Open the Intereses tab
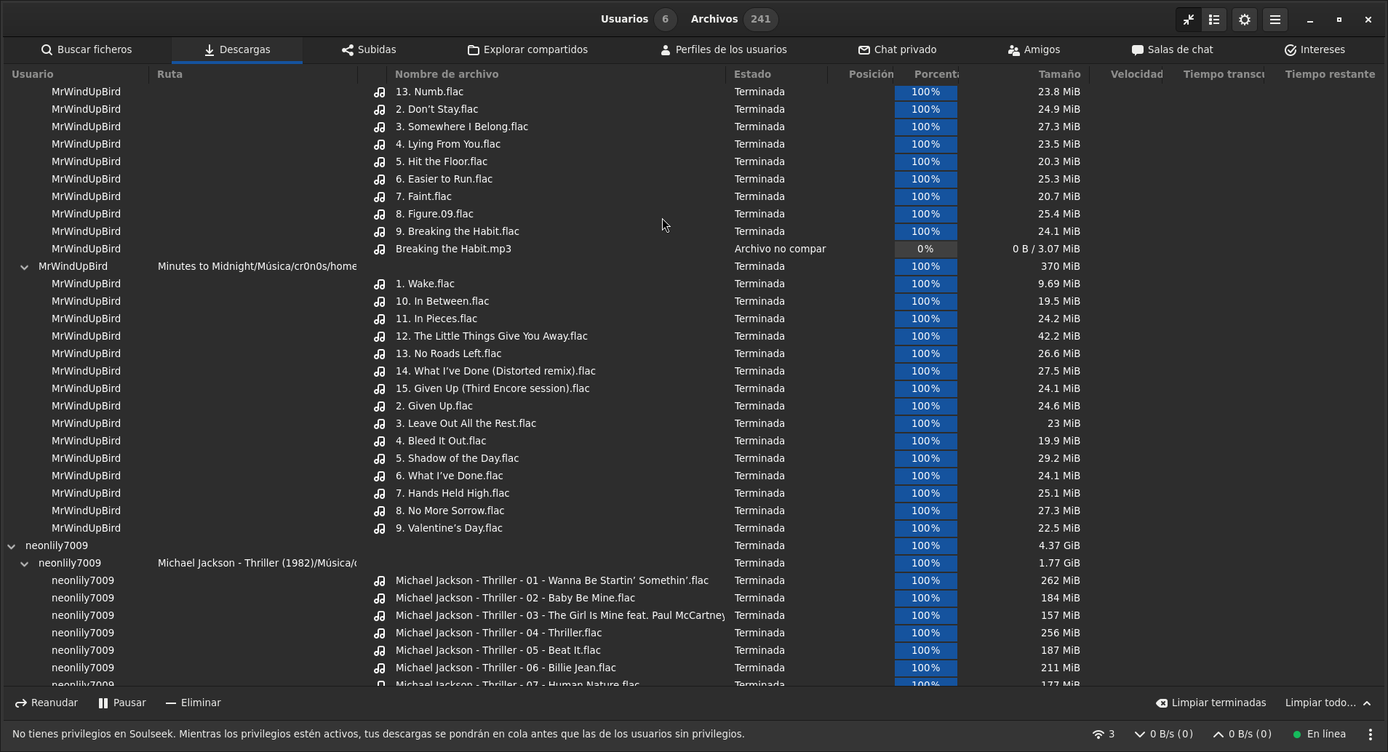 1315,49
